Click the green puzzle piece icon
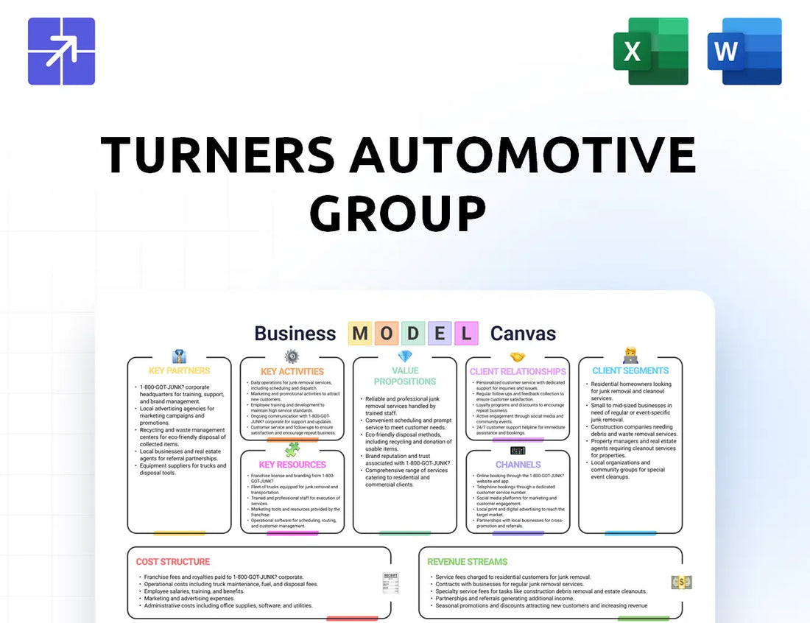Image resolution: width=810 pixels, height=623 pixels. [x=292, y=449]
